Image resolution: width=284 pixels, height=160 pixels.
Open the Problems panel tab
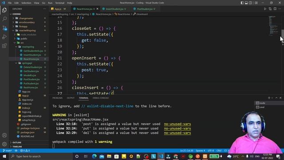[57, 98]
